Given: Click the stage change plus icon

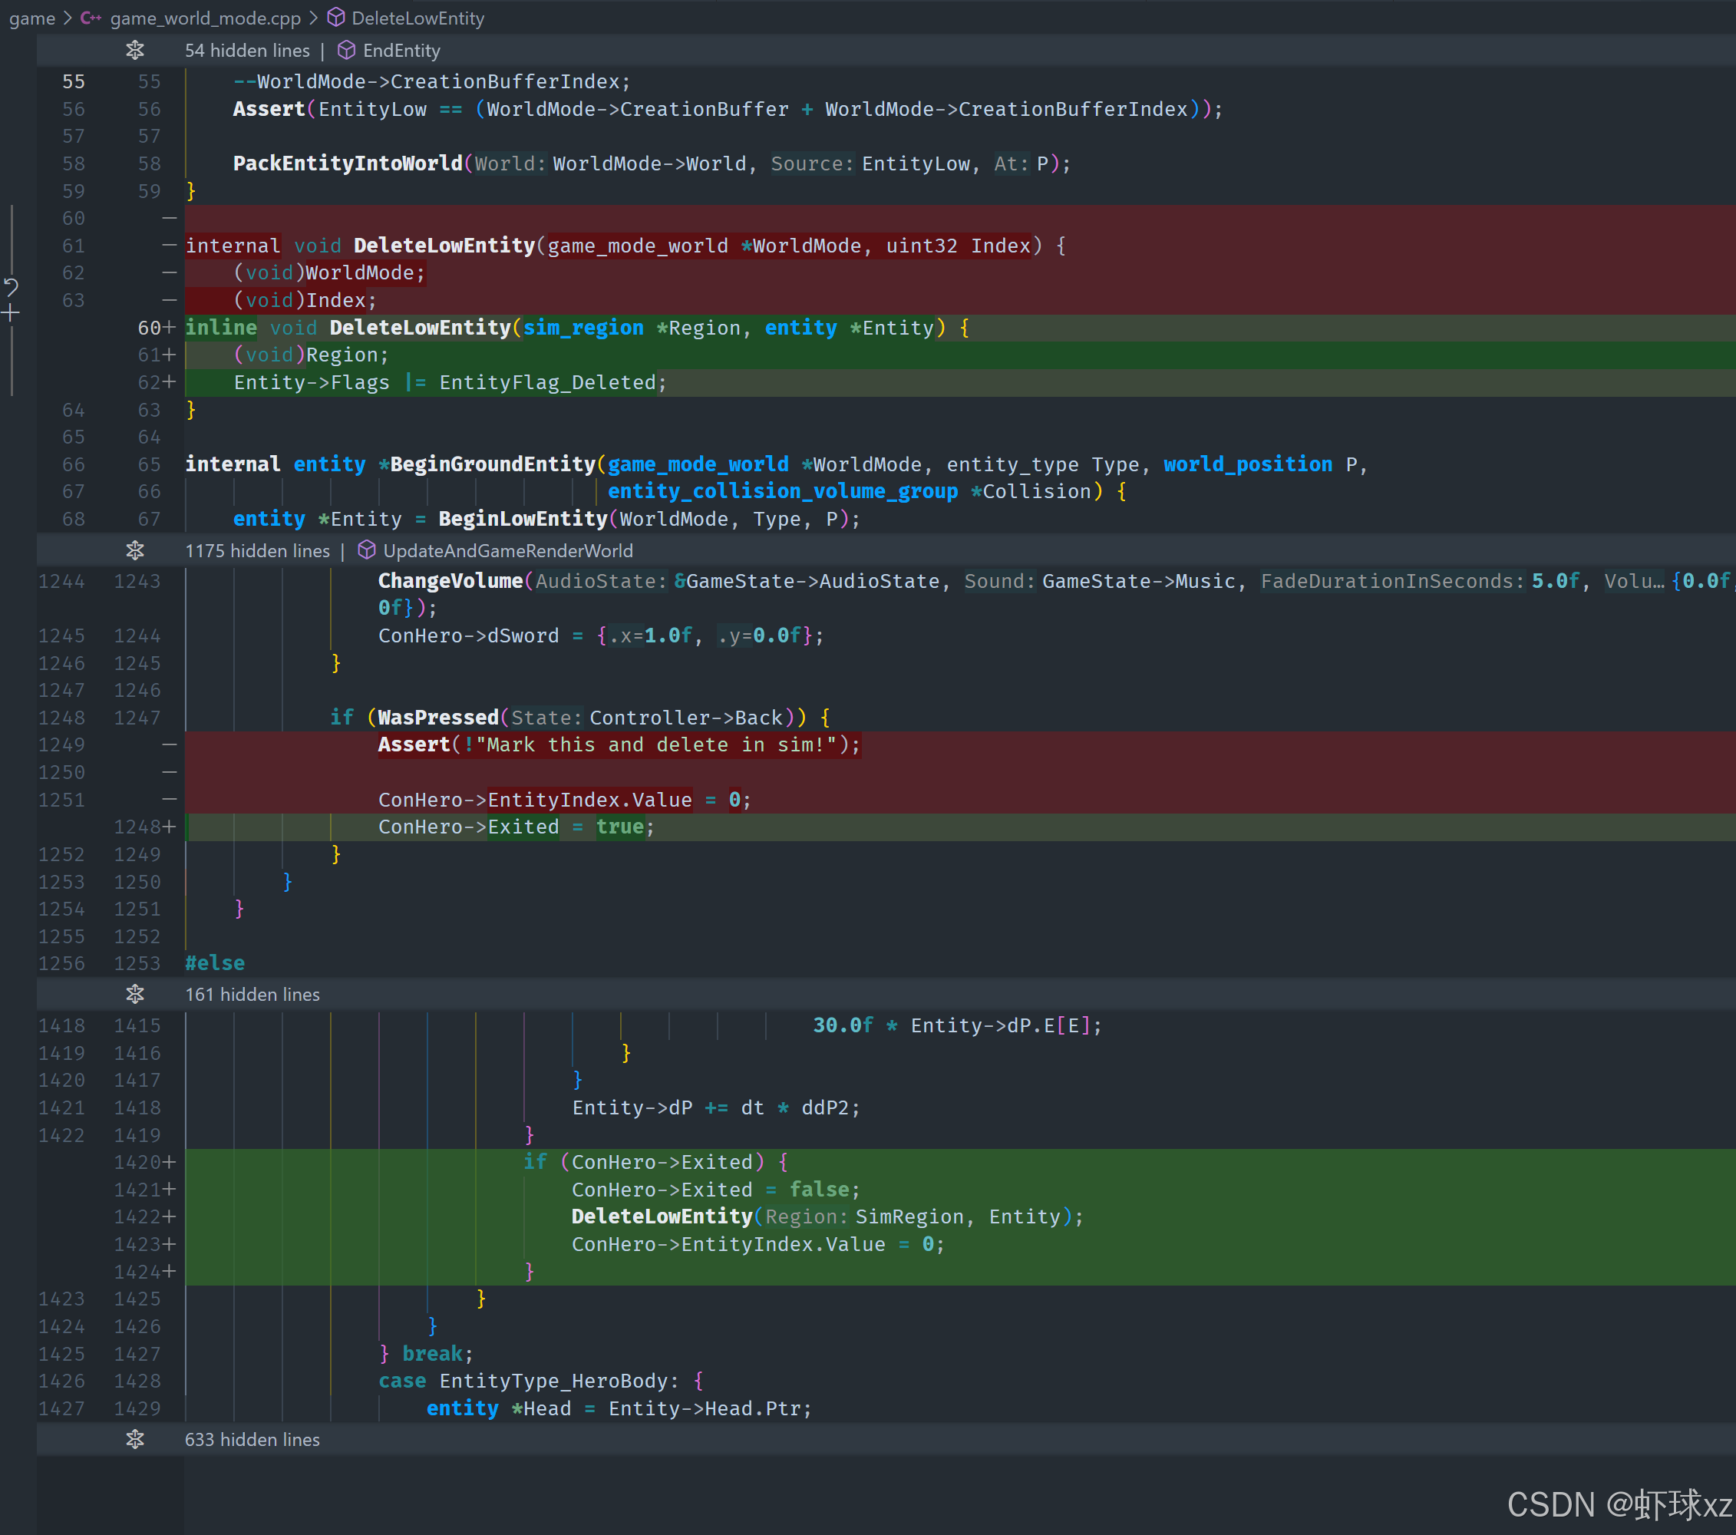Looking at the screenshot, I should pos(11,313).
